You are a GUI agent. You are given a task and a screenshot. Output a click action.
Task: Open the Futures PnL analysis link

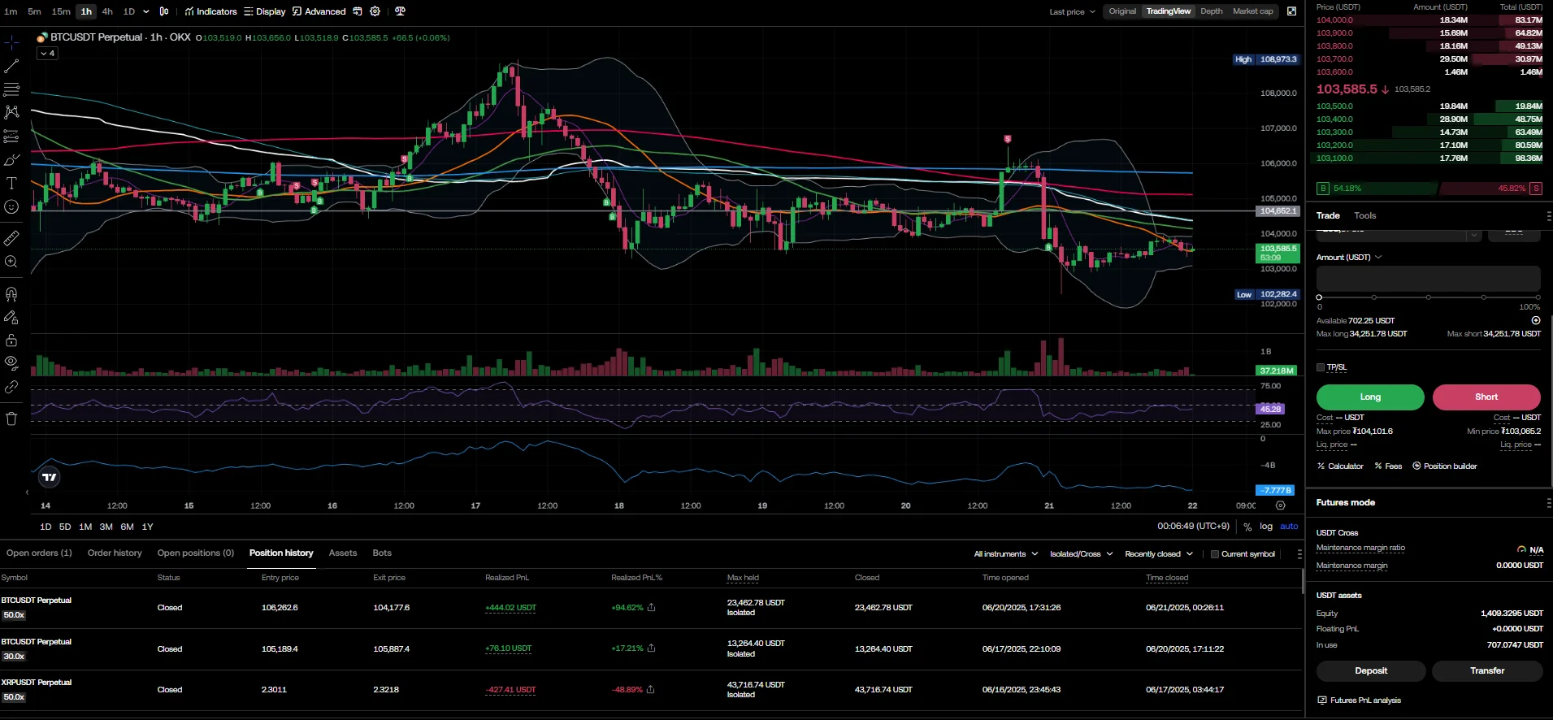click(x=1359, y=700)
